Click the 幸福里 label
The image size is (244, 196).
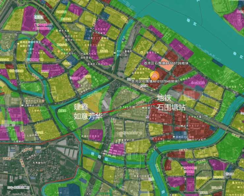tap(233, 87)
